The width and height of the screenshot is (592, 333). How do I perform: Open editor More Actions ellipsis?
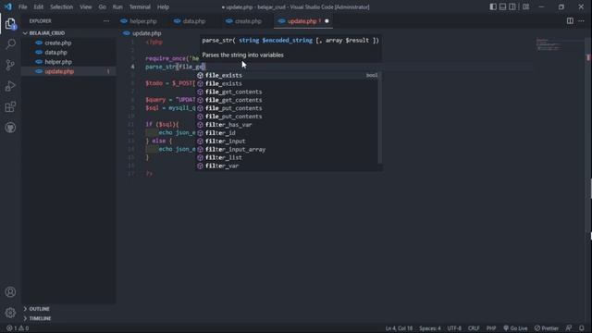click(x=582, y=21)
